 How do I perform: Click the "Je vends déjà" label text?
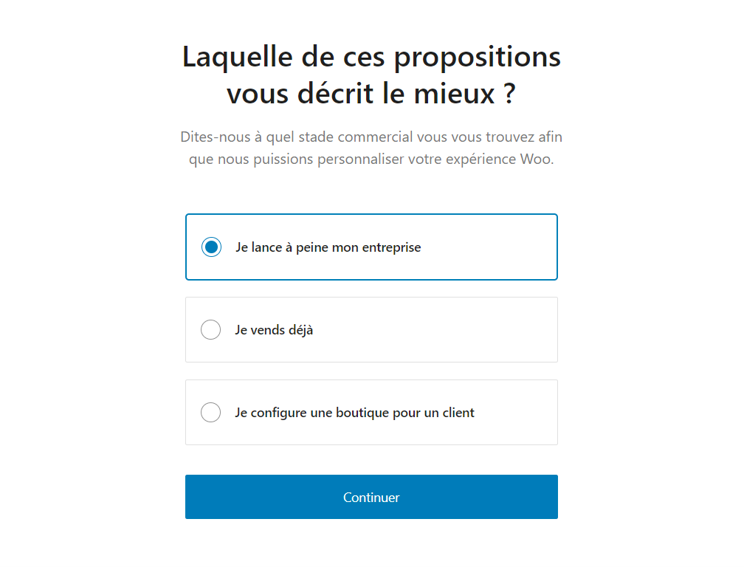274,330
